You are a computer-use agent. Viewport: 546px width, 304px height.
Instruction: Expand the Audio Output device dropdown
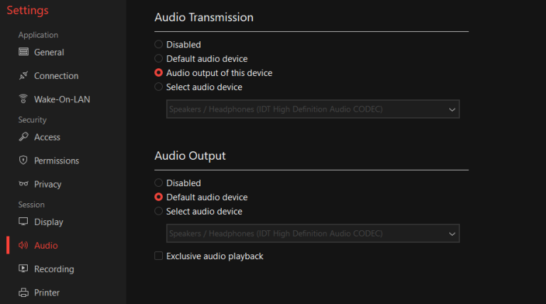coord(313,234)
